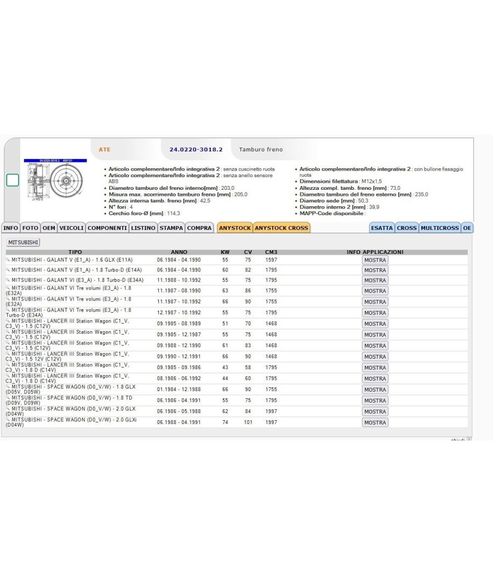The height and width of the screenshot is (576, 493).
Task: Select the STAMPA tab
Action: (x=171, y=228)
